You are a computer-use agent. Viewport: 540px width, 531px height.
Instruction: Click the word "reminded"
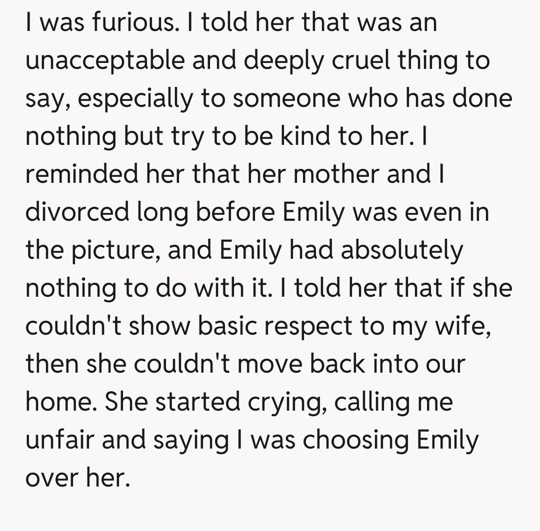(81, 174)
